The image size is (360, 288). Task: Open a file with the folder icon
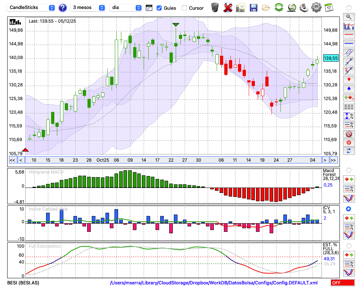coord(266,8)
